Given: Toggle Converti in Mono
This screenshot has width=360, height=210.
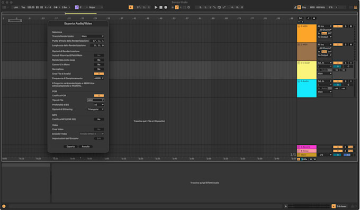Looking at the screenshot, I should point(98,65).
